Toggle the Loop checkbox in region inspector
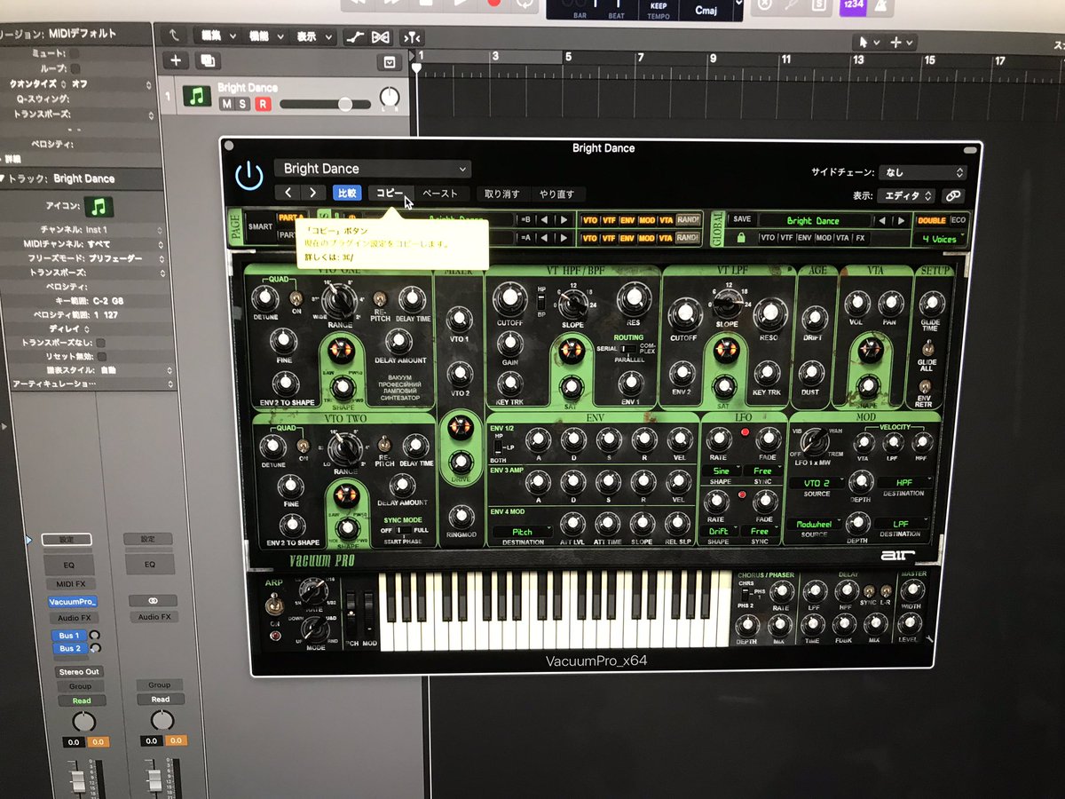Image resolution: width=1065 pixels, height=799 pixels. click(75, 68)
